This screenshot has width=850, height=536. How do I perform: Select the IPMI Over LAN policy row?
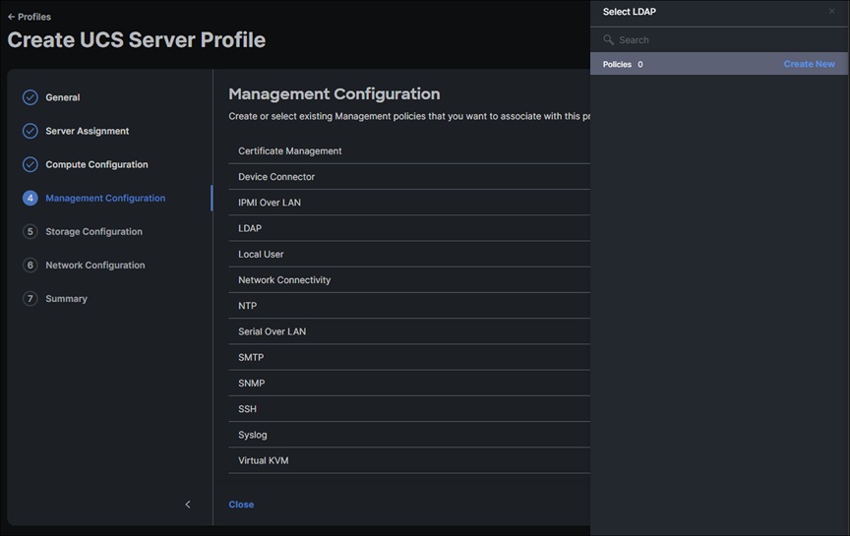tap(409, 203)
